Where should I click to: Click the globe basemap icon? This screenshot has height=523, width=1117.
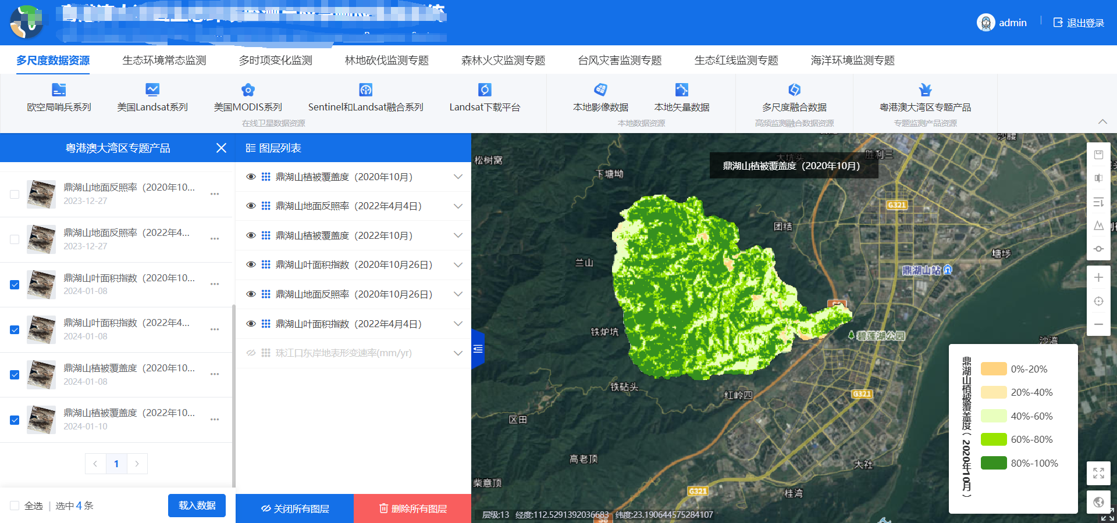pos(1098,502)
